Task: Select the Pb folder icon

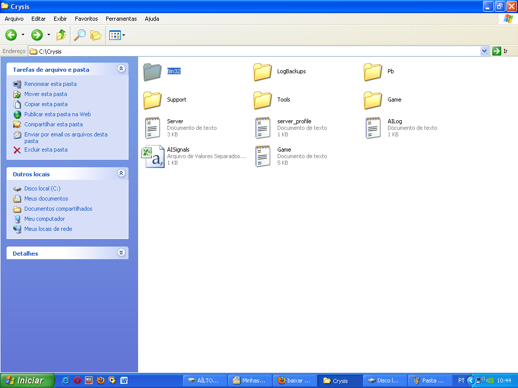Action: pyautogui.click(x=373, y=72)
